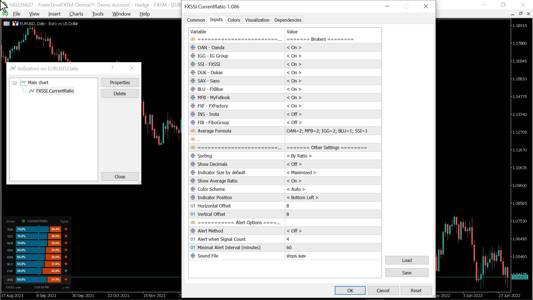
Task: Open the Charts menu
Action: 76,14
